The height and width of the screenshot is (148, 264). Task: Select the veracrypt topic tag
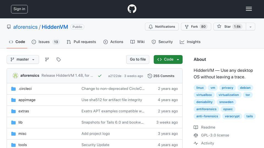click(232, 116)
